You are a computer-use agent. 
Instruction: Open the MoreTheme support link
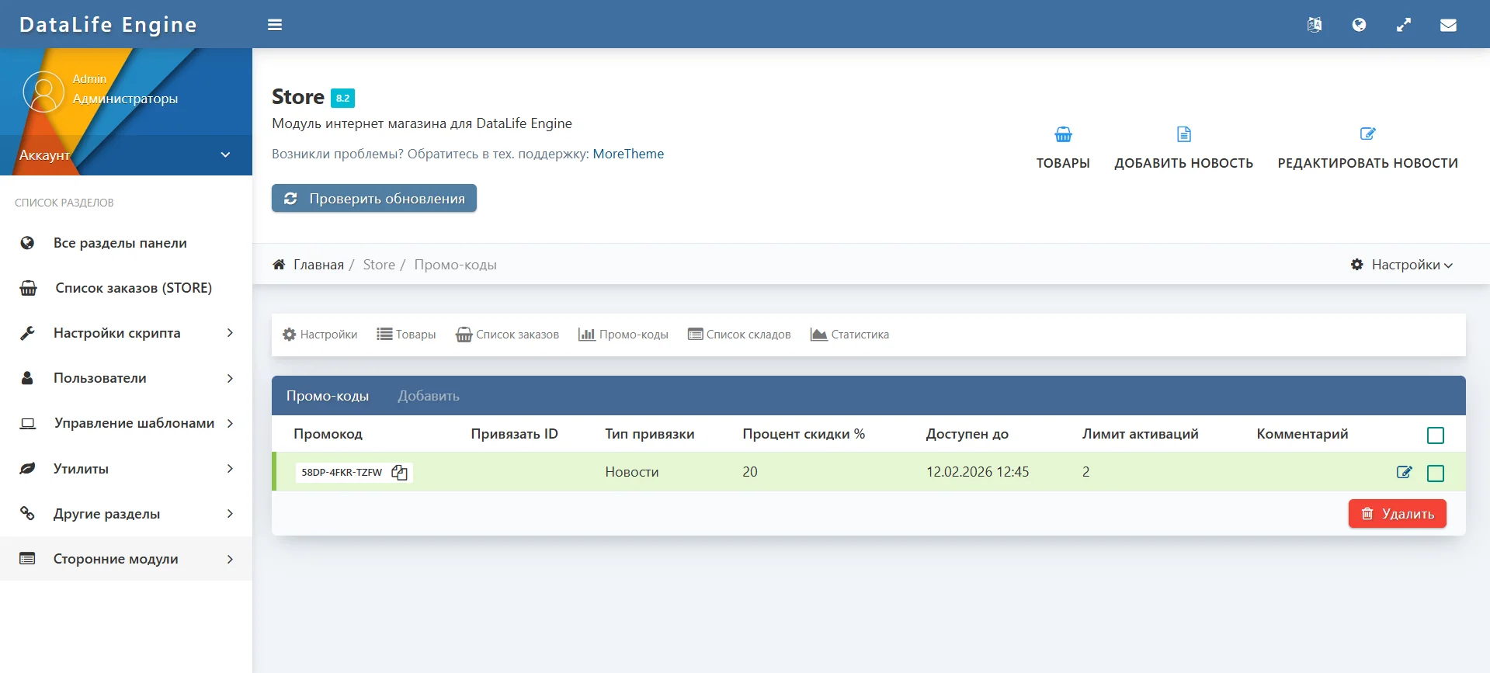click(628, 154)
